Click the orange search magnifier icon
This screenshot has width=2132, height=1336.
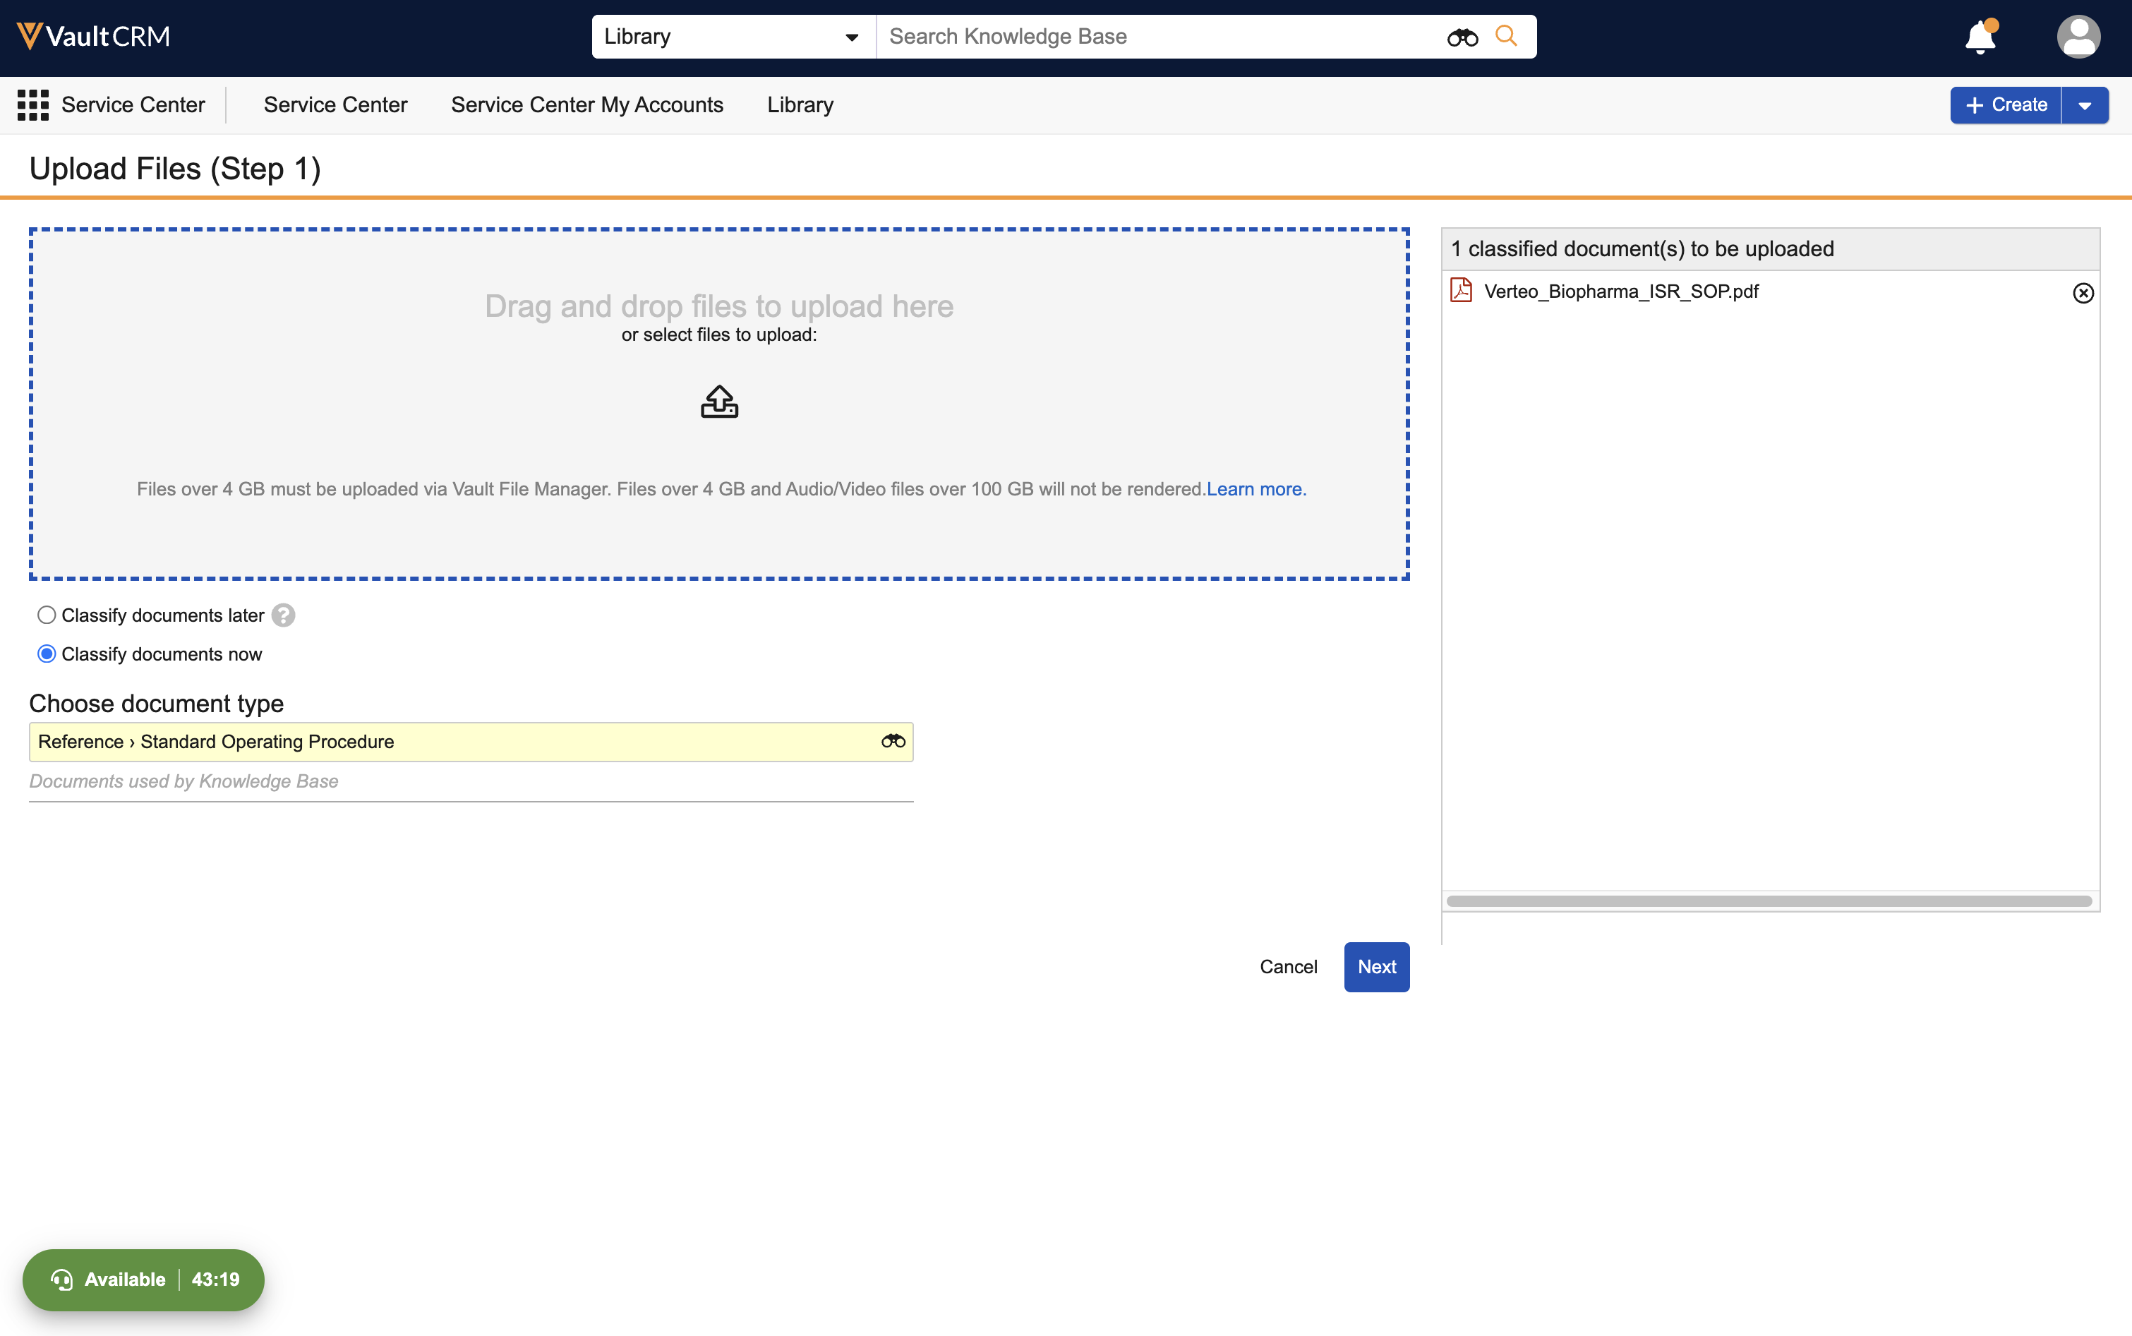pyautogui.click(x=1507, y=36)
